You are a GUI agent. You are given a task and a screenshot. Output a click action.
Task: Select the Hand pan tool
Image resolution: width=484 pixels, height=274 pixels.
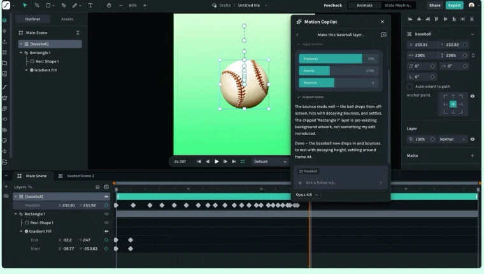click(x=109, y=5)
